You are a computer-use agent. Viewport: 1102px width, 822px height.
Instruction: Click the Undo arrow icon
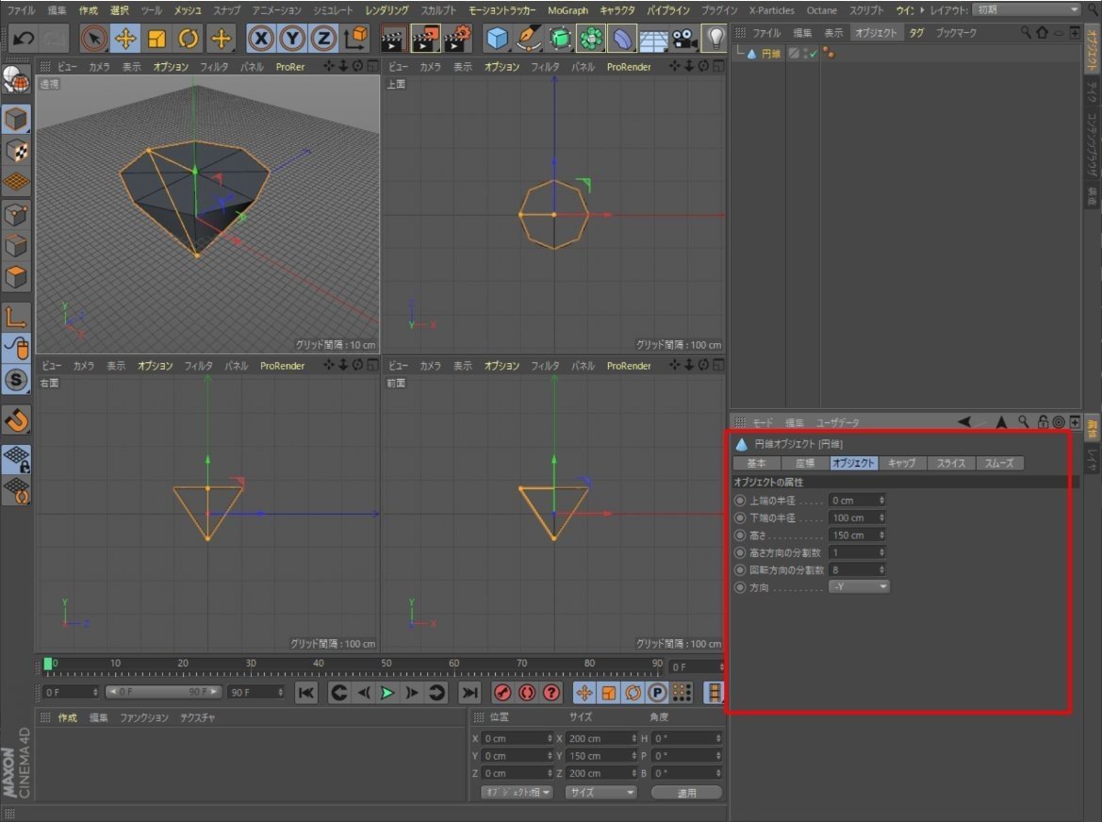click(x=24, y=38)
